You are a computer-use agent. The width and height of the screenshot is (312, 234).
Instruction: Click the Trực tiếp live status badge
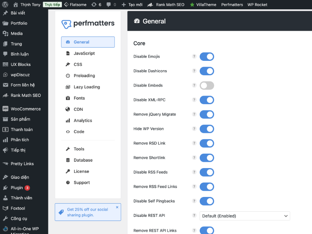[52, 5]
